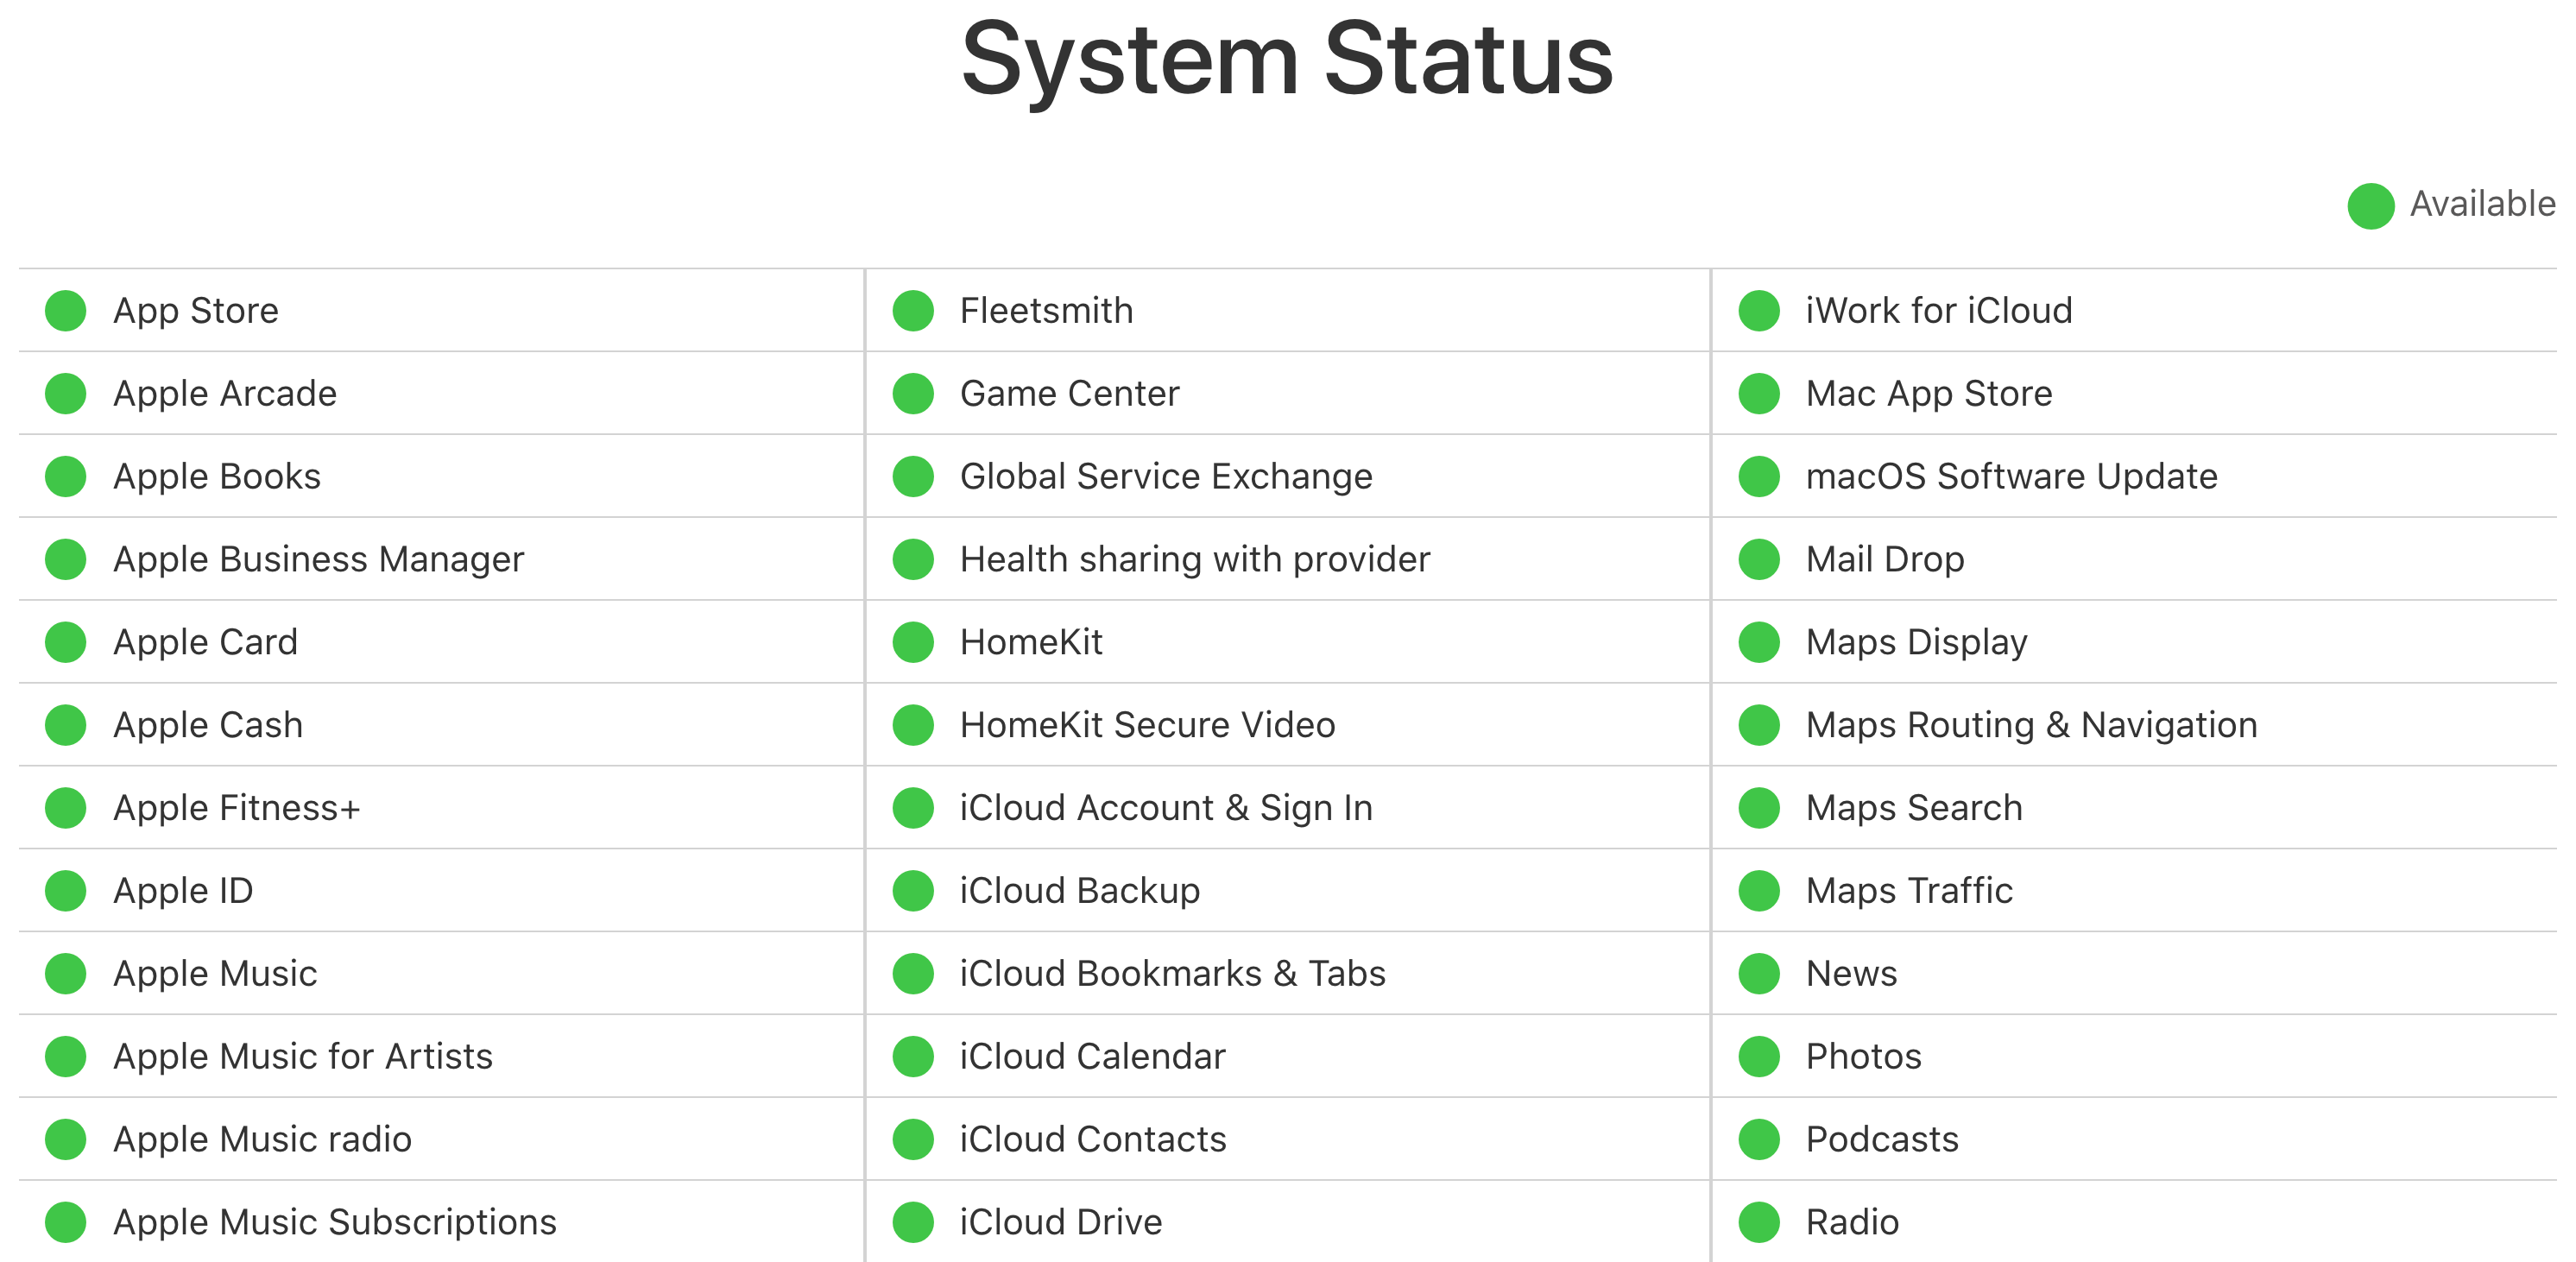Open the Apple Business Manager status entry
The height and width of the screenshot is (1262, 2576).
point(318,559)
